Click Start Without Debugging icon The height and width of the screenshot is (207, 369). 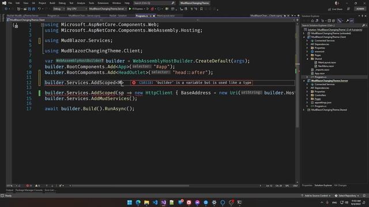click(148, 9)
